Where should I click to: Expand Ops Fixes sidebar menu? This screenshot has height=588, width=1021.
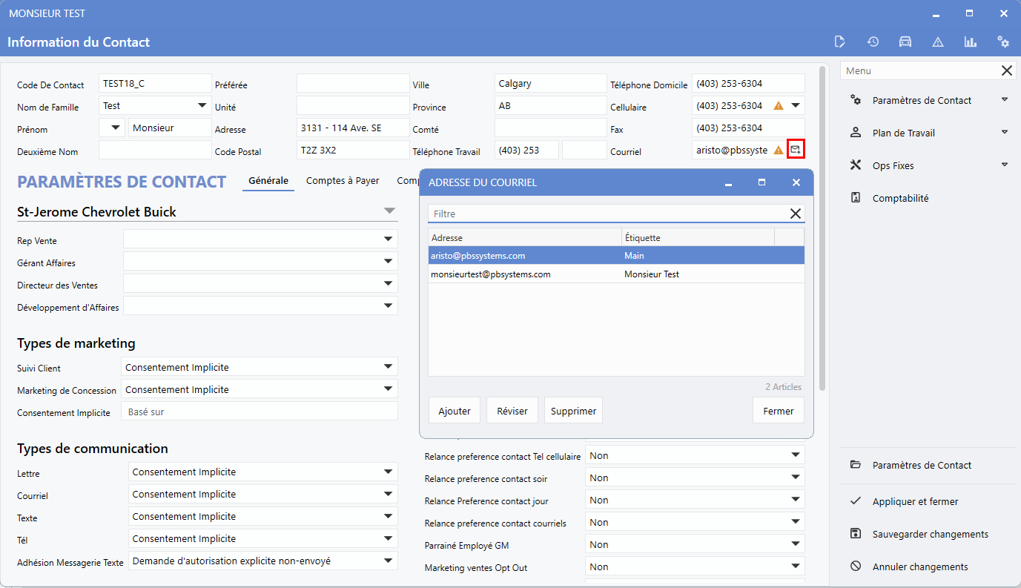point(1005,165)
